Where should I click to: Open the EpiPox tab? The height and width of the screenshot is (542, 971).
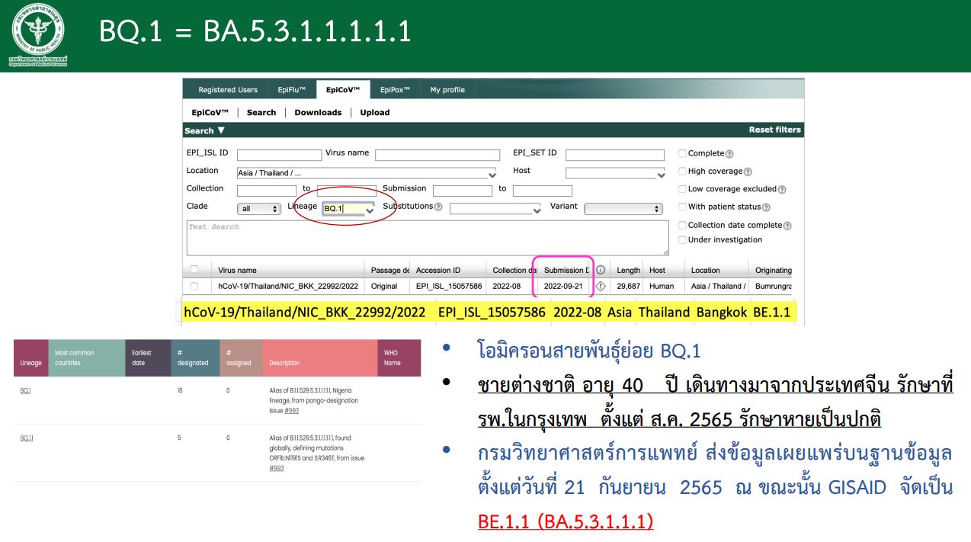[395, 90]
